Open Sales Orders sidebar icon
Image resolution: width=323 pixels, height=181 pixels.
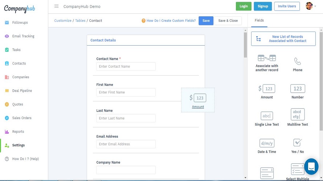click(7, 118)
